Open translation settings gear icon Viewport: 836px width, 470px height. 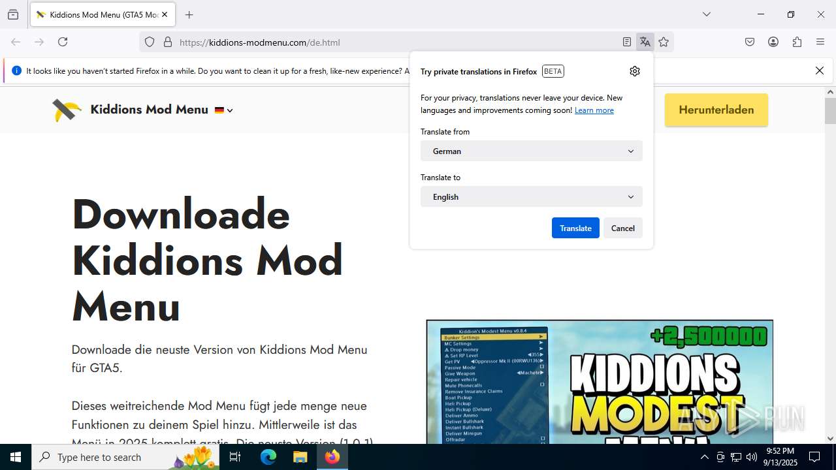(x=635, y=71)
